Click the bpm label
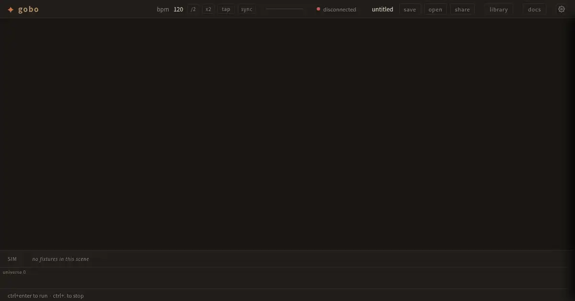This screenshot has width=575, height=301. pyautogui.click(x=163, y=9)
